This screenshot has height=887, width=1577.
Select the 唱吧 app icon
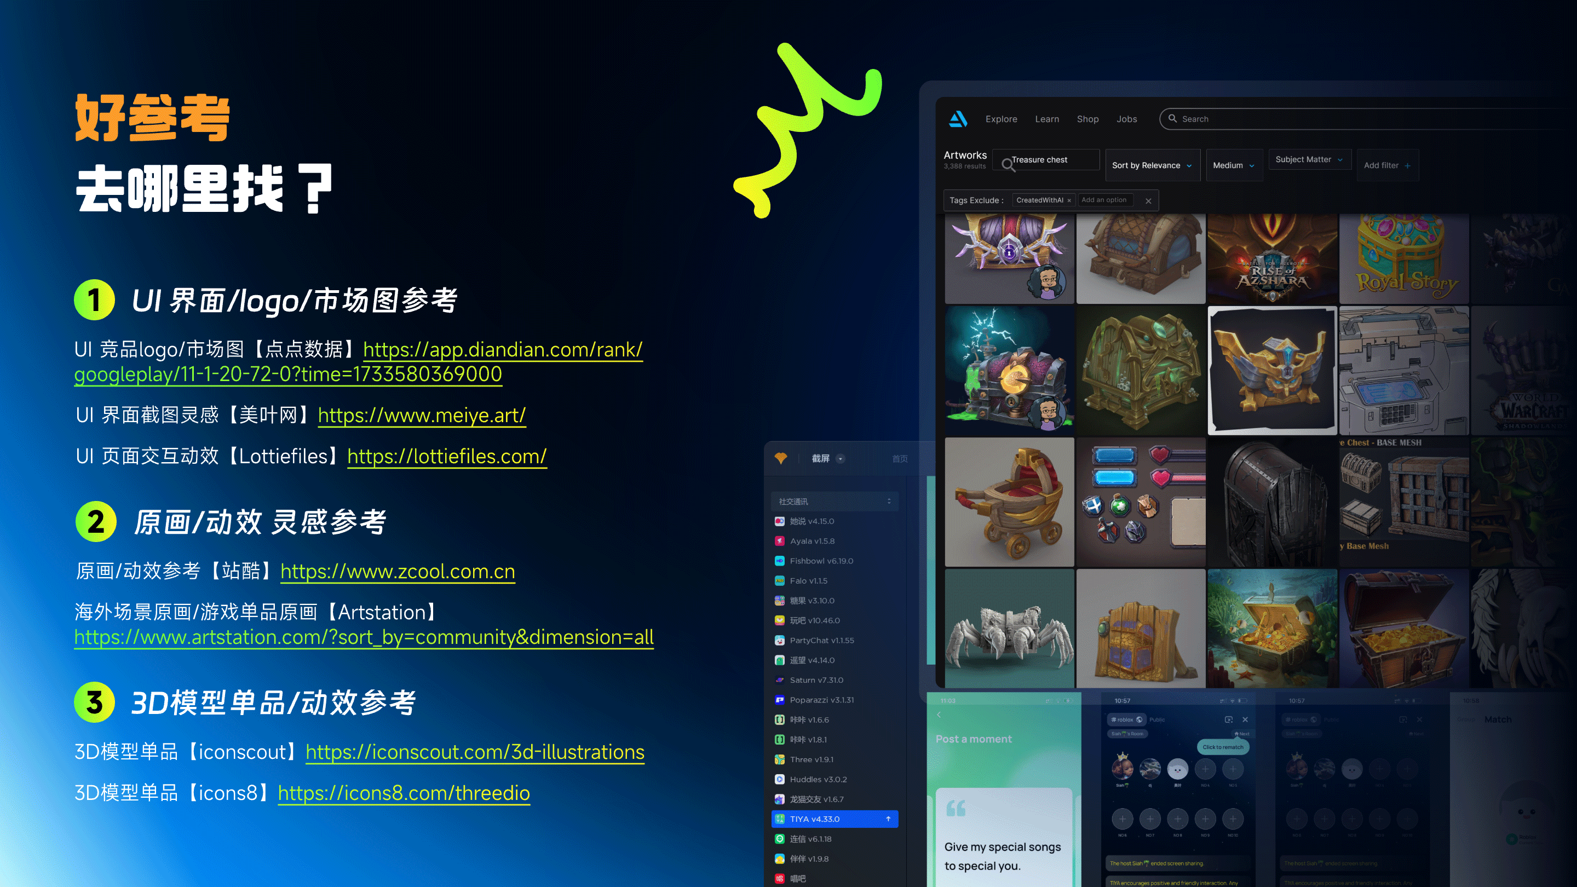click(x=779, y=878)
